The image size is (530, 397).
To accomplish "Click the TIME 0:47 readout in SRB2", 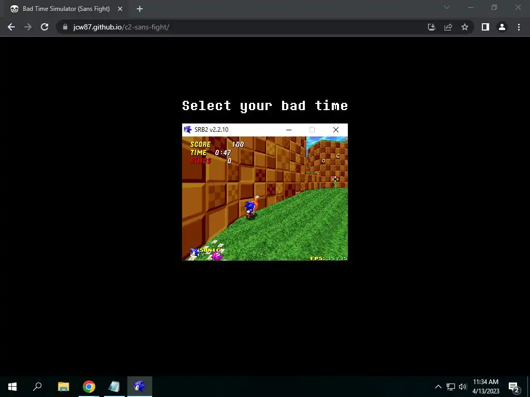I will tap(211, 152).
